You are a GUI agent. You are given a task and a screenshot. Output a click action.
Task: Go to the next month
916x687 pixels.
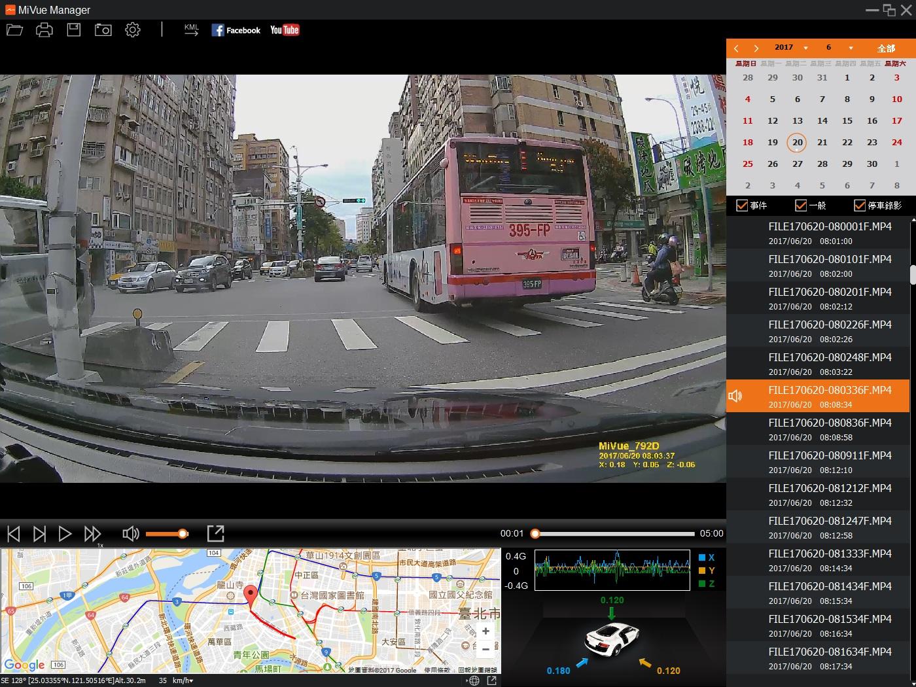point(756,48)
